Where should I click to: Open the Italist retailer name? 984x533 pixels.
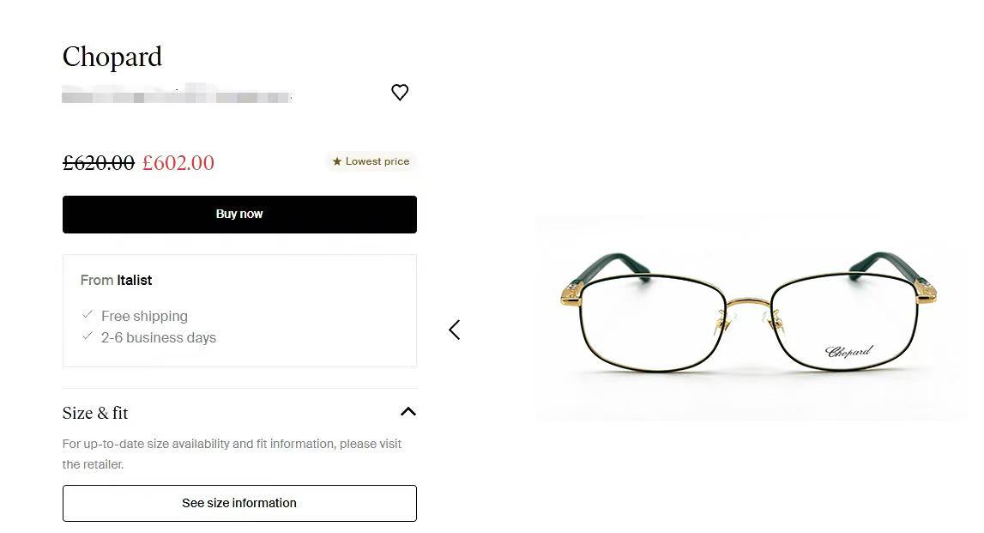(x=135, y=280)
